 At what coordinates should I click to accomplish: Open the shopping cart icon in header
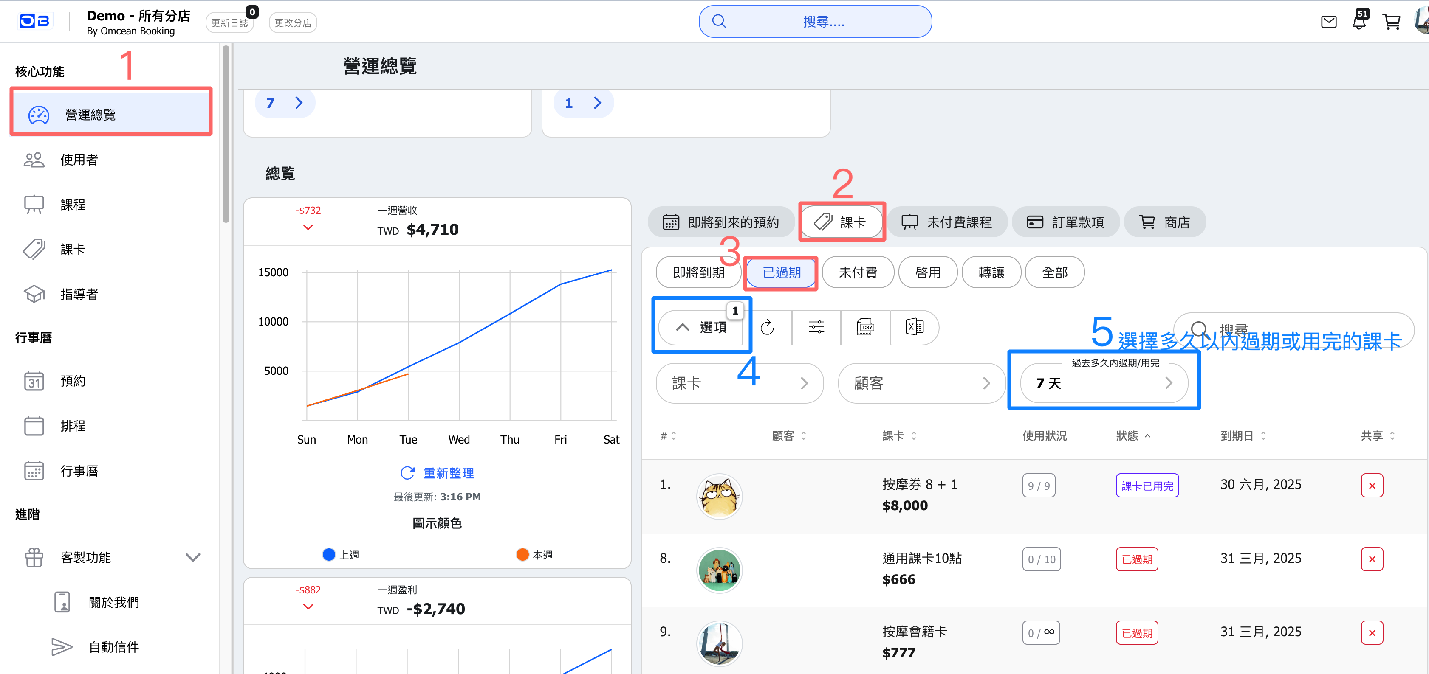click(1391, 22)
